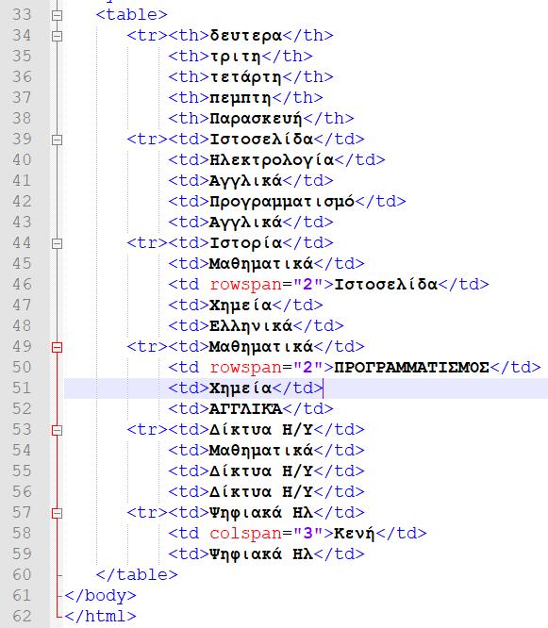This screenshot has width=548, height=628.
Task: Click Χημεία on highlighted line 51
Action: click(241, 388)
